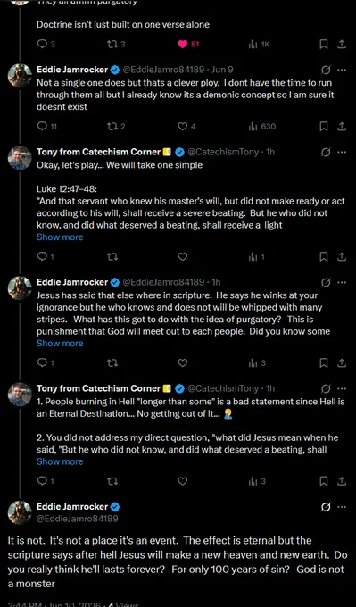Expand Tony's Luke 12:47–48 post with Show more
The width and height of the screenshot is (356, 607).
click(60, 237)
